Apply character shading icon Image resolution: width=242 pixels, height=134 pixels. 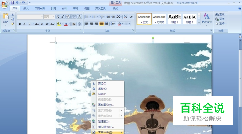[74, 24]
